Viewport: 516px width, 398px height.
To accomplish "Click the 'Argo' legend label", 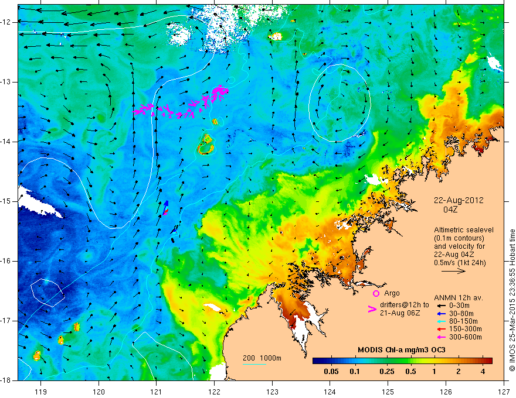I will [392, 293].
